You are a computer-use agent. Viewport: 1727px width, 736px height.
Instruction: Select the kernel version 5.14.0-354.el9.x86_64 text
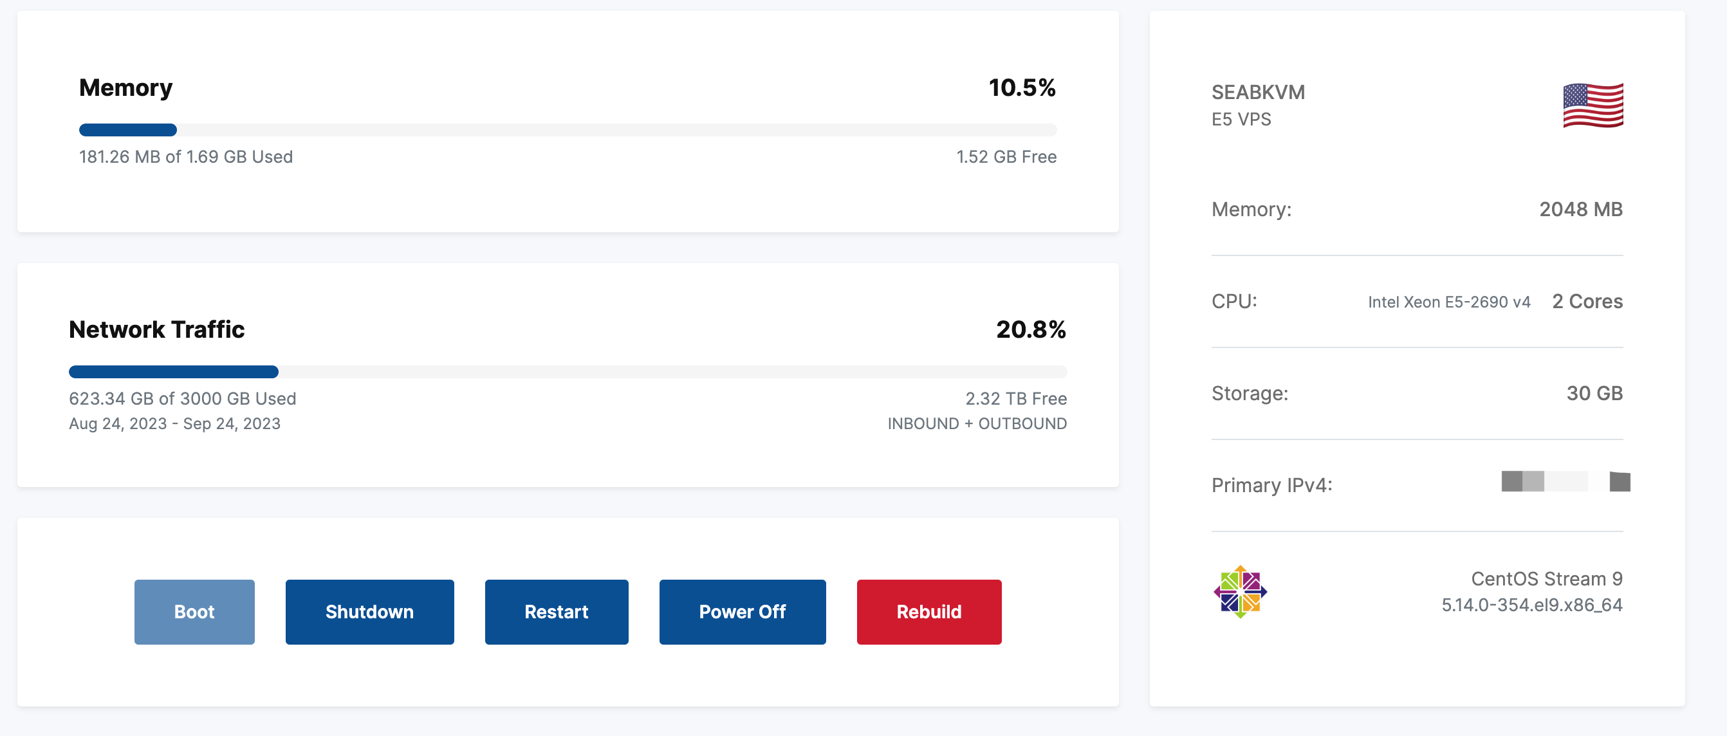[1531, 605]
